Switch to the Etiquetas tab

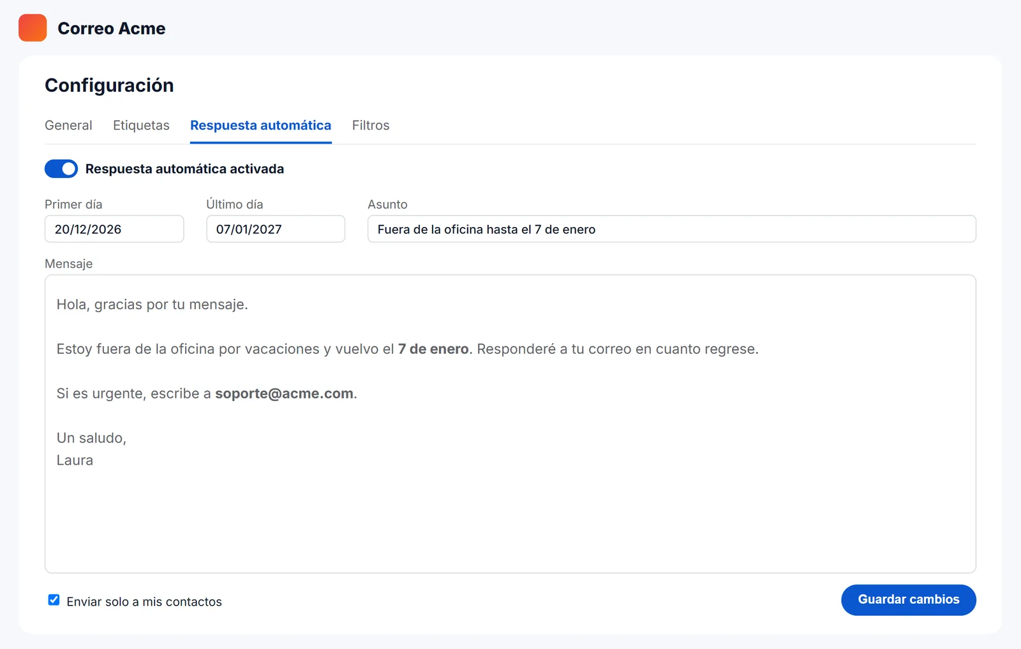pos(141,126)
